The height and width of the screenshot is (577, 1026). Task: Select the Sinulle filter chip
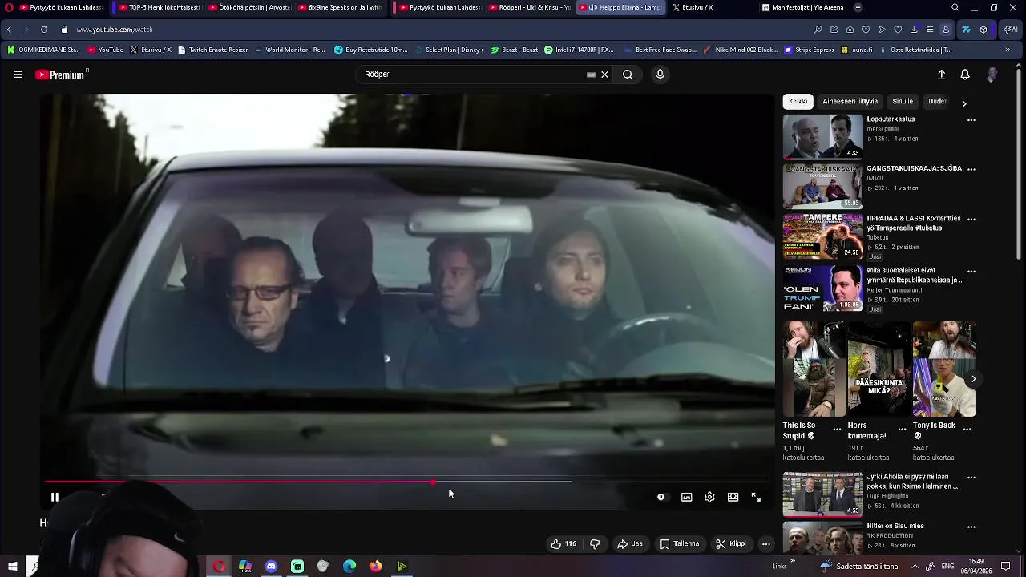click(x=903, y=102)
